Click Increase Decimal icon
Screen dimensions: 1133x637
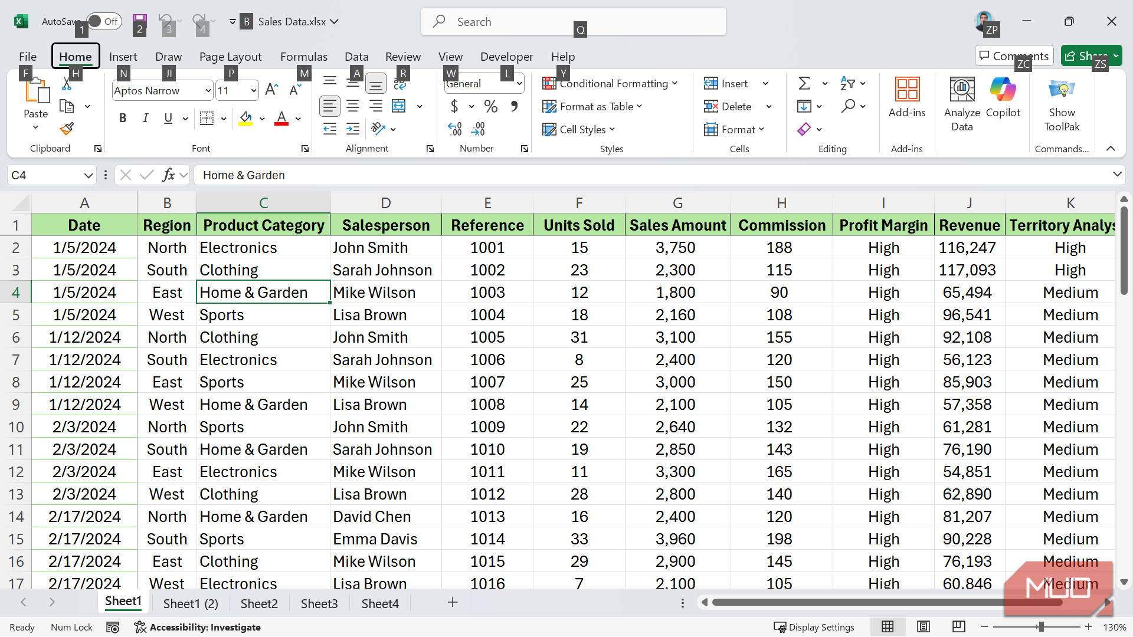tap(455, 129)
